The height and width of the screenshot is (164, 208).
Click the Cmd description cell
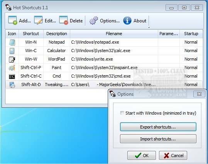57,76
